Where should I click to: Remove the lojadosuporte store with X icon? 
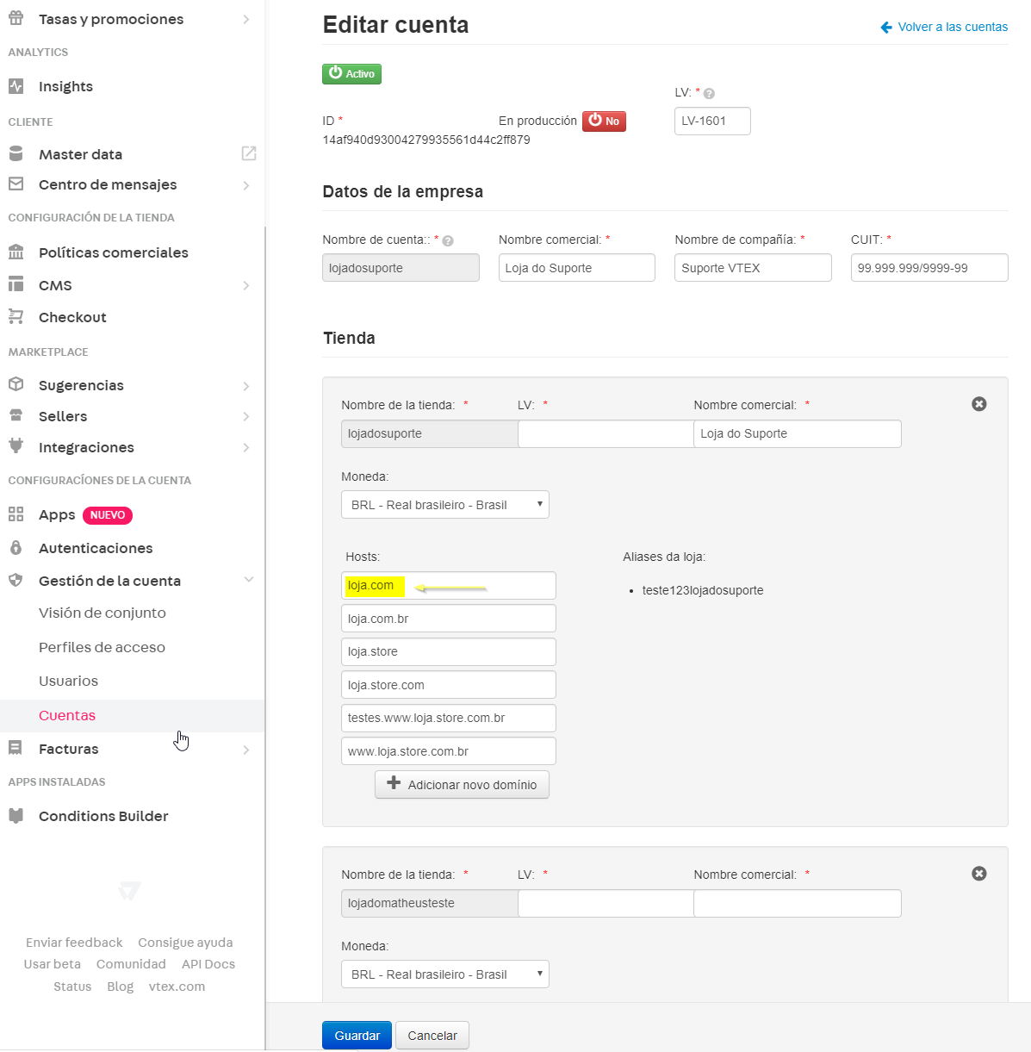(x=978, y=404)
